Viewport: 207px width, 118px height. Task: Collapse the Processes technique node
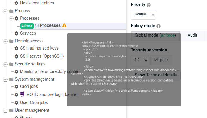(11, 19)
